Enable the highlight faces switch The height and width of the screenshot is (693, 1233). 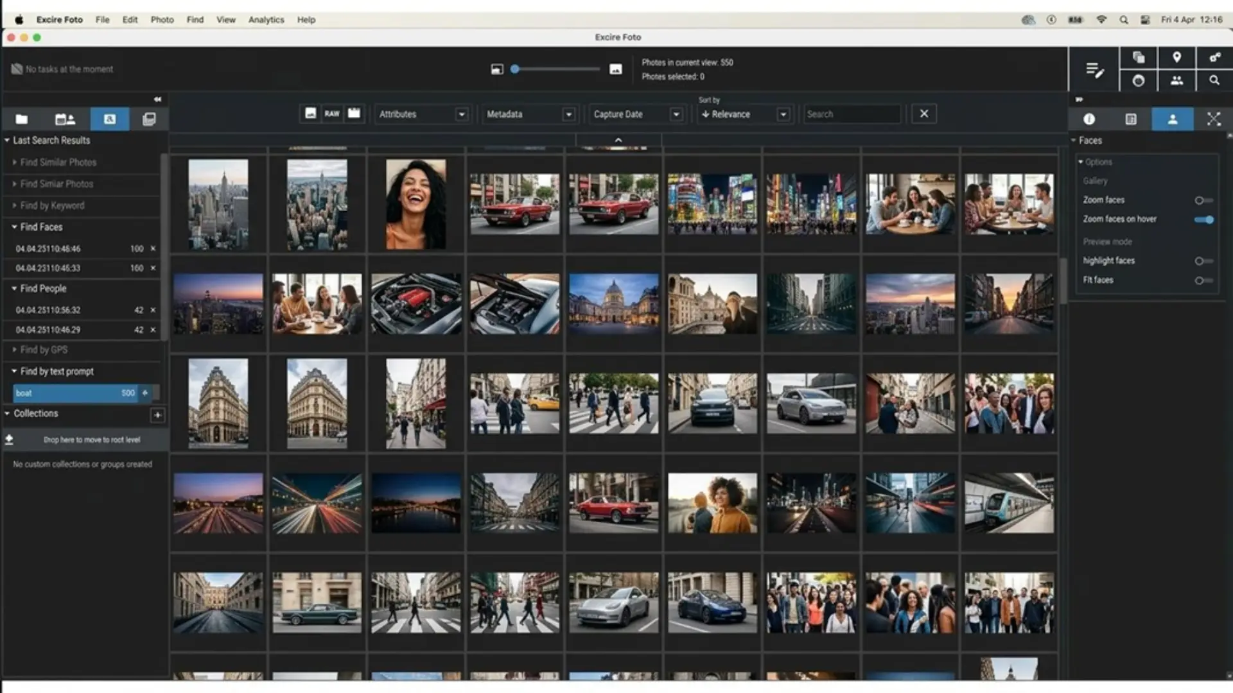[1203, 261]
